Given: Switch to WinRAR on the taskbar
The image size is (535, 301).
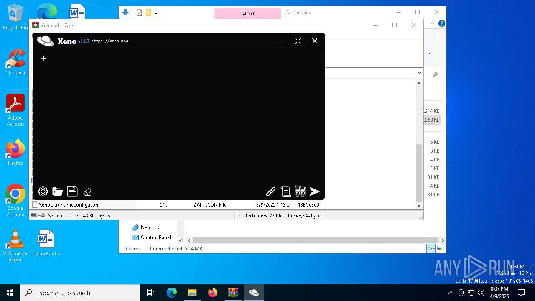Looking at the screenshot, I should [233, 293].
